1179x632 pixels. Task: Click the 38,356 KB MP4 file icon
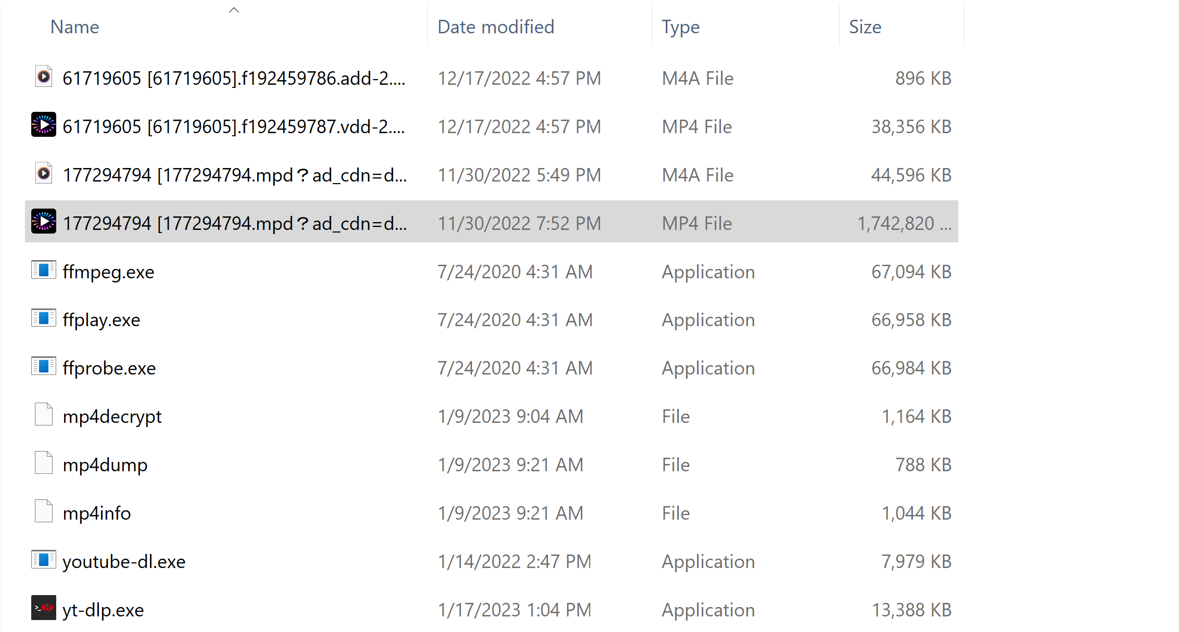(x=43, y=125)
